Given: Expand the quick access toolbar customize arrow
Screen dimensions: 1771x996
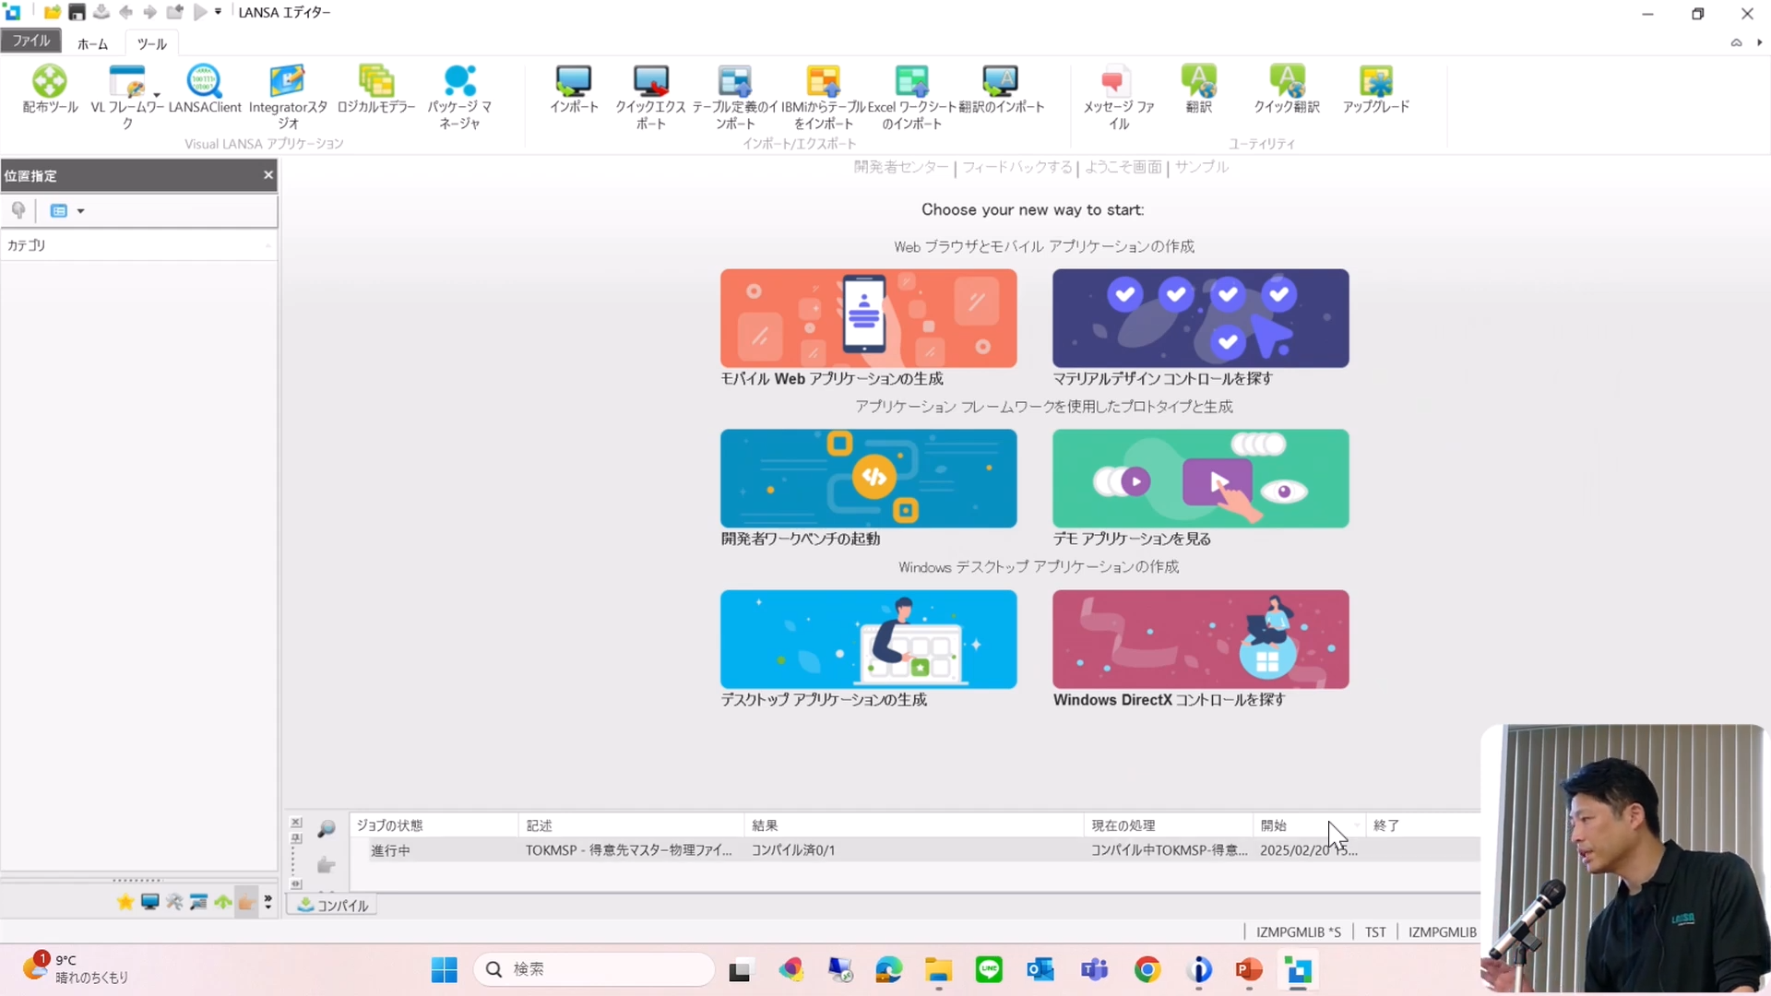Looking at the screenshot, I should (219, 12).
